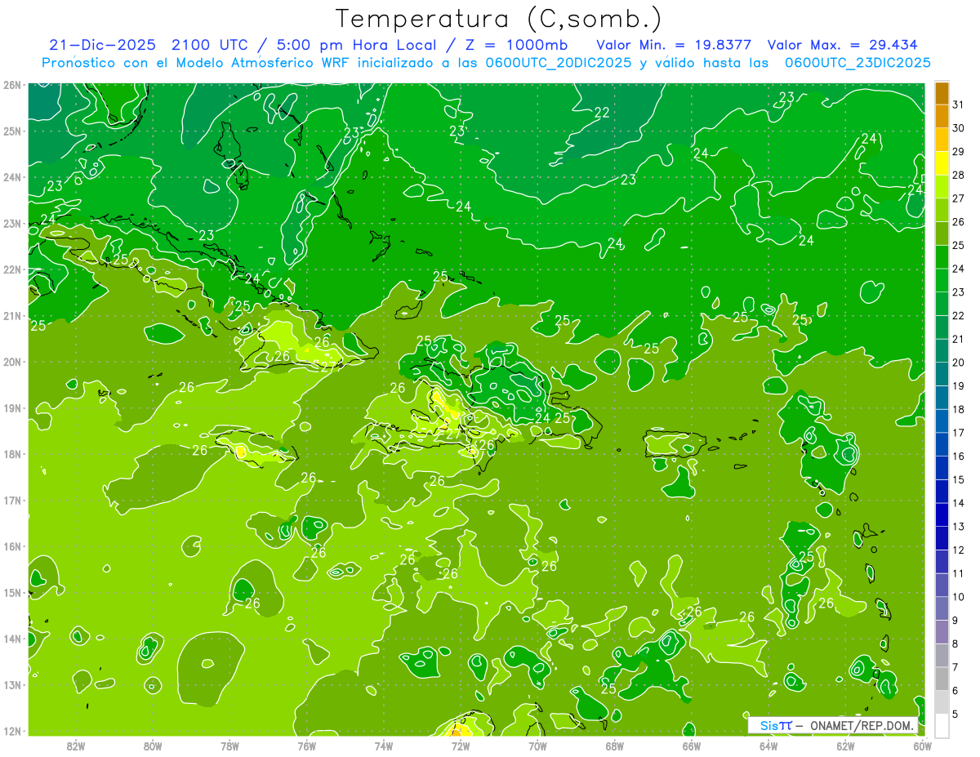Image resolution: width=980 pixels, height=757 pixels.
Task: Click the "29" color scale label
Action: [x=959, y=151]
